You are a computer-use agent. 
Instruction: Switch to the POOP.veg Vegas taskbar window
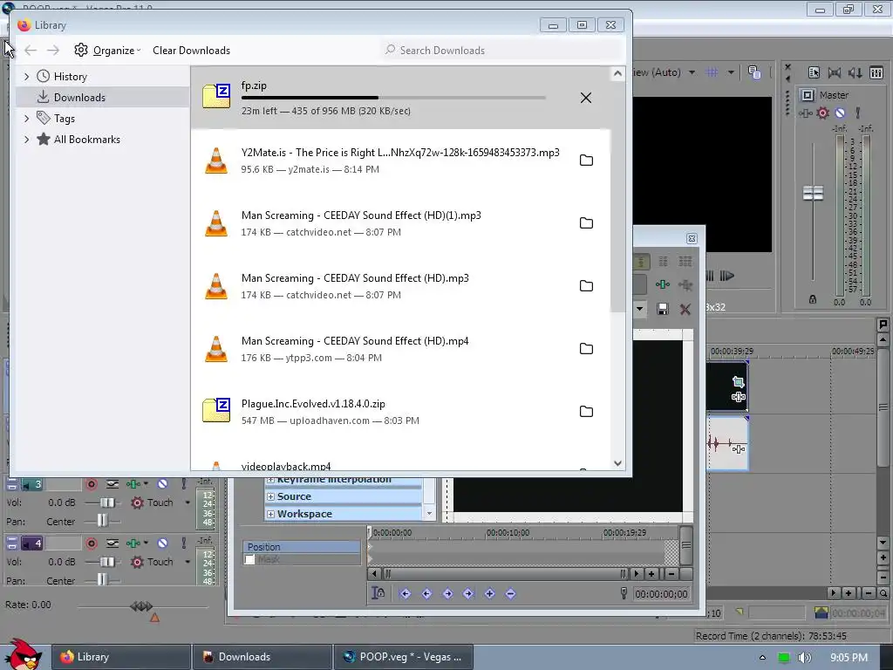click(403, 657)
